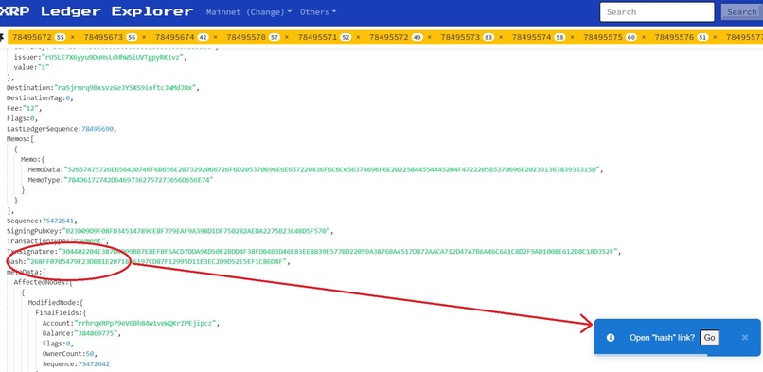Select the MemoData hex string
The height and width of the screenshot is (372, 763).
pyautogui.click(x=333, y=169)
